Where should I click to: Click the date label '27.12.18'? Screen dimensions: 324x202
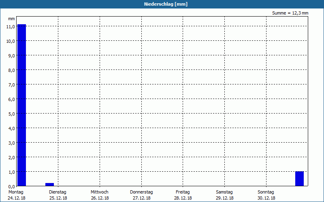point(141,198)
